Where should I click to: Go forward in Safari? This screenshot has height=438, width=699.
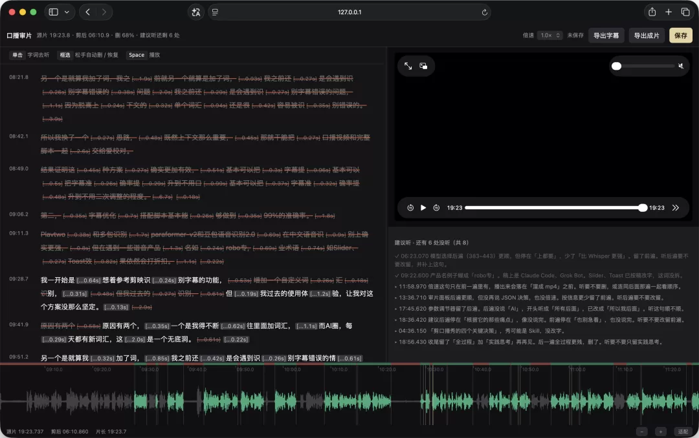(104, 12)
